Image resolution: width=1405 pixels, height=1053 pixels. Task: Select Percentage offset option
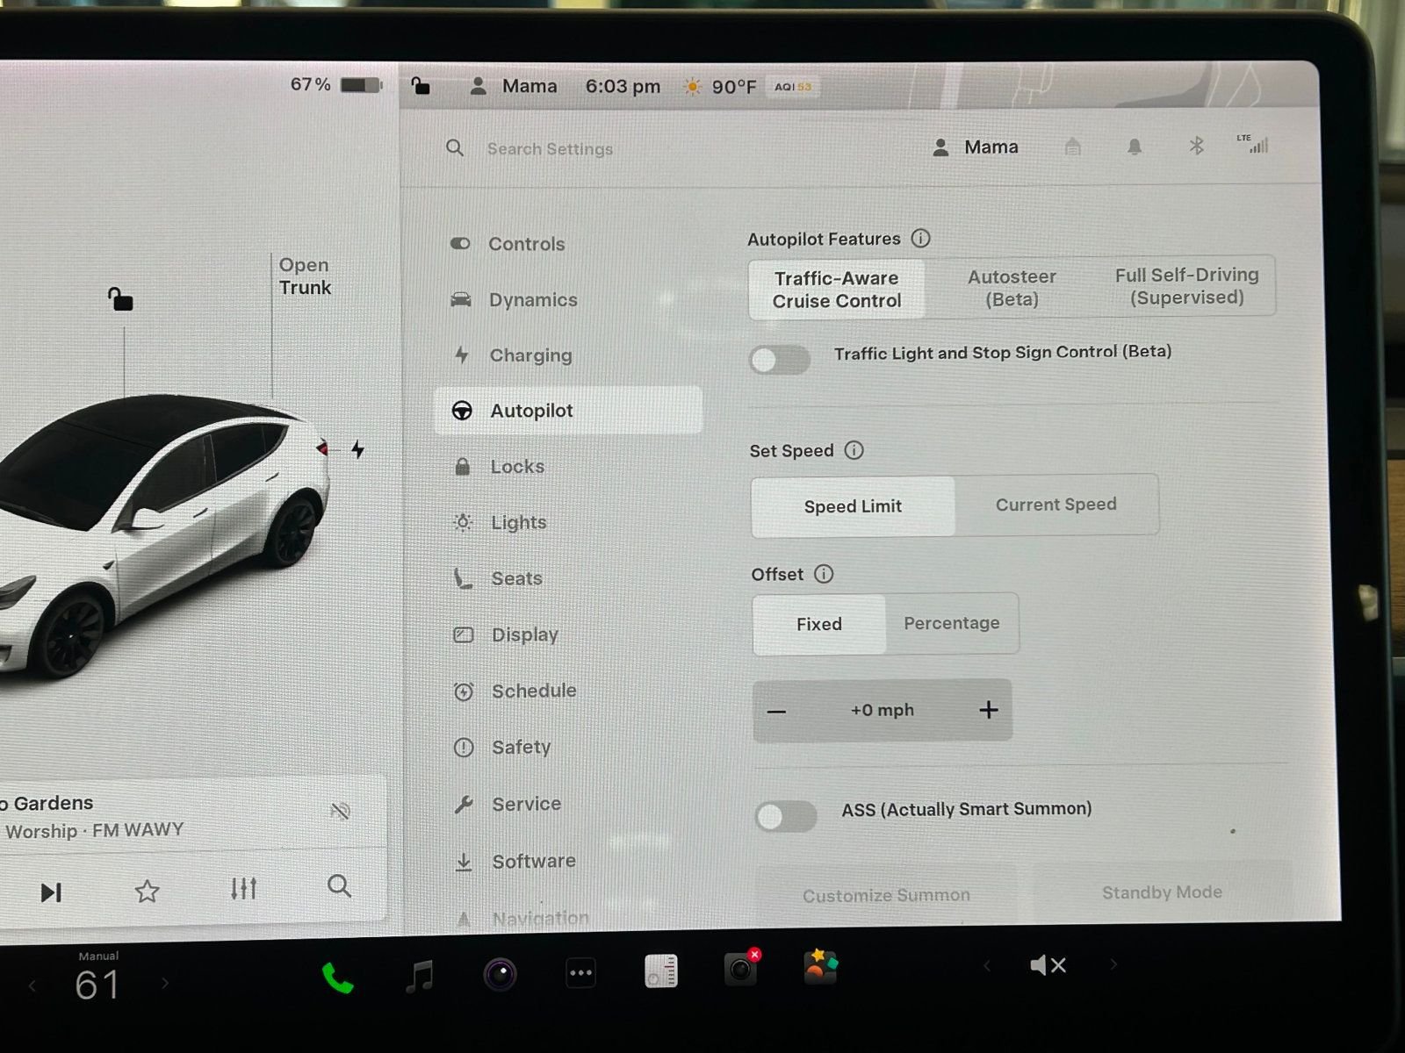(951, 623)
